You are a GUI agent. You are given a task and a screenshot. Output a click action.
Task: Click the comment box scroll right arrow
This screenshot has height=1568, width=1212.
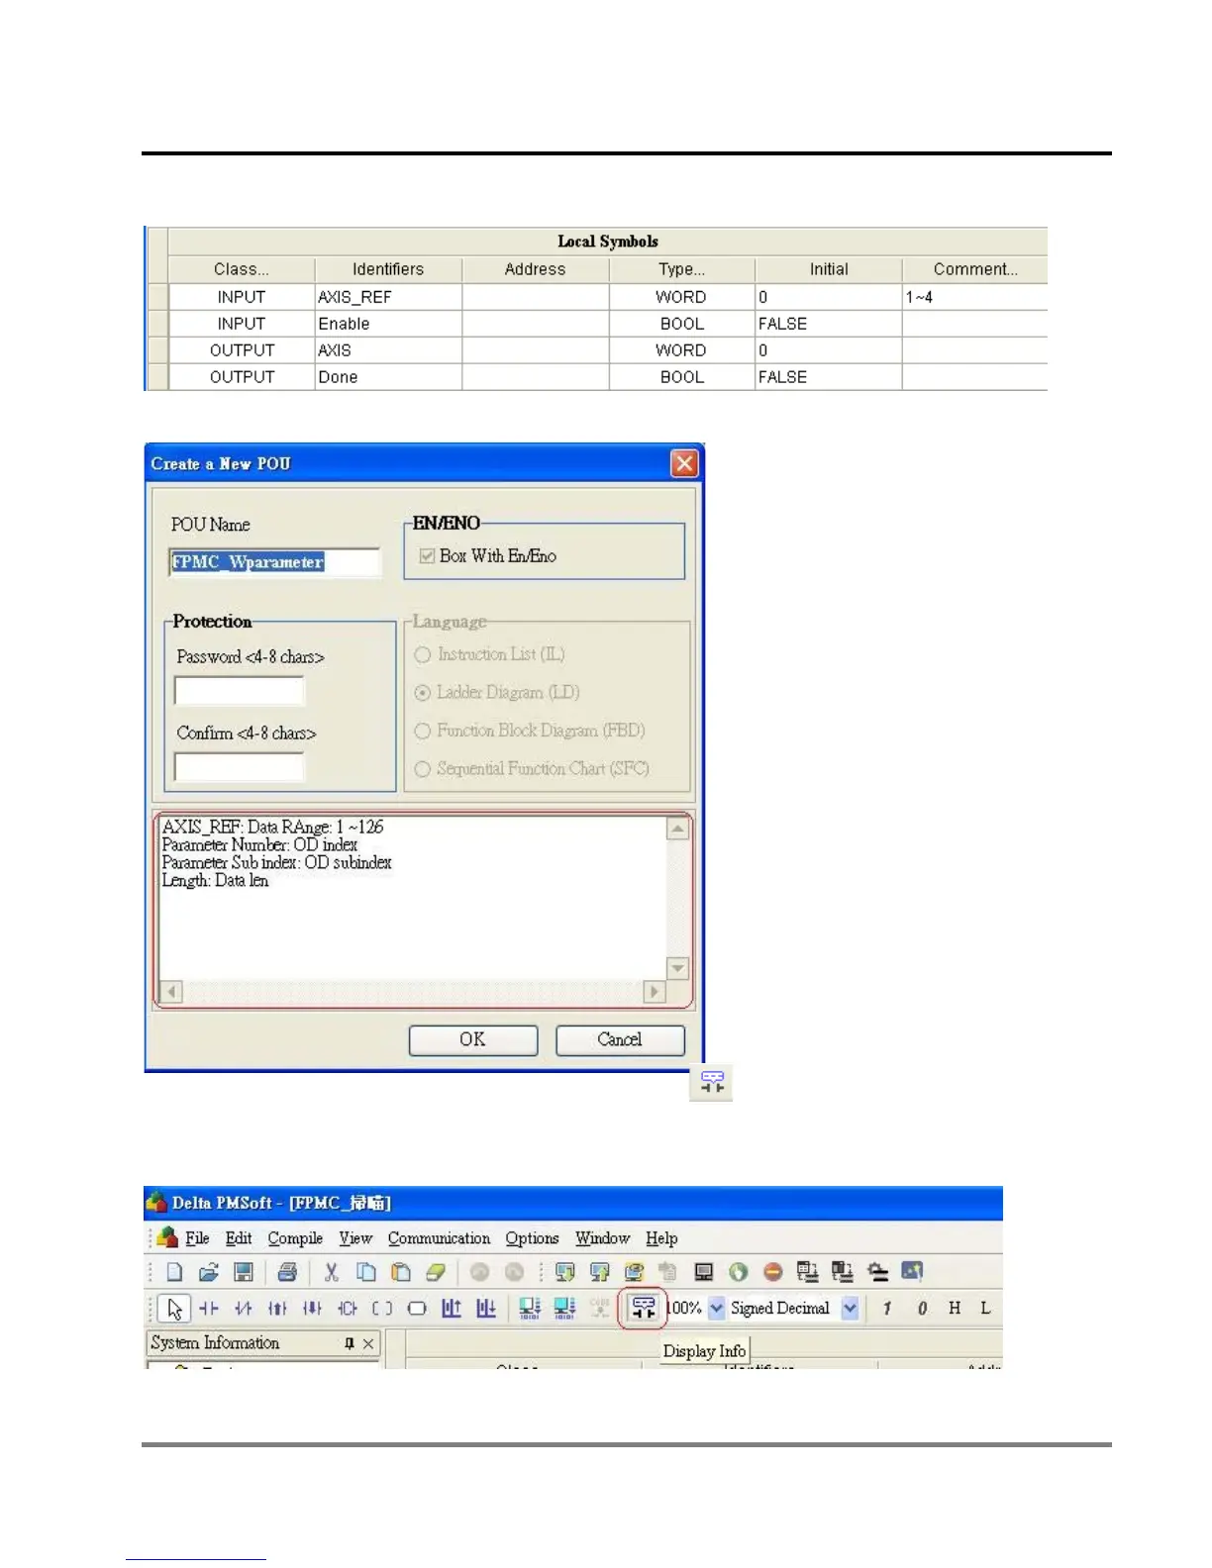tap(655, 991)
